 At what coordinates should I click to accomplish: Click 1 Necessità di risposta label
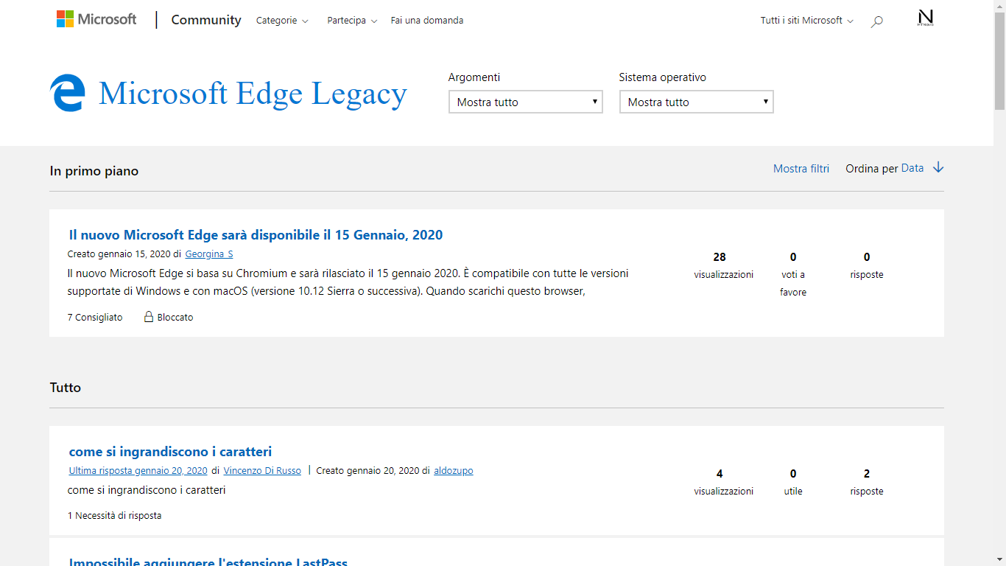point(114,516)
